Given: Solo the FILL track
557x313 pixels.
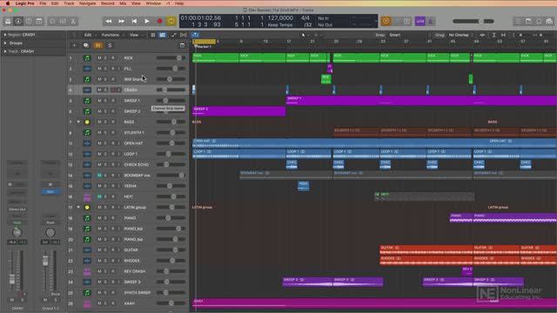Looking at the screenshot, I should tap(105, 69).
